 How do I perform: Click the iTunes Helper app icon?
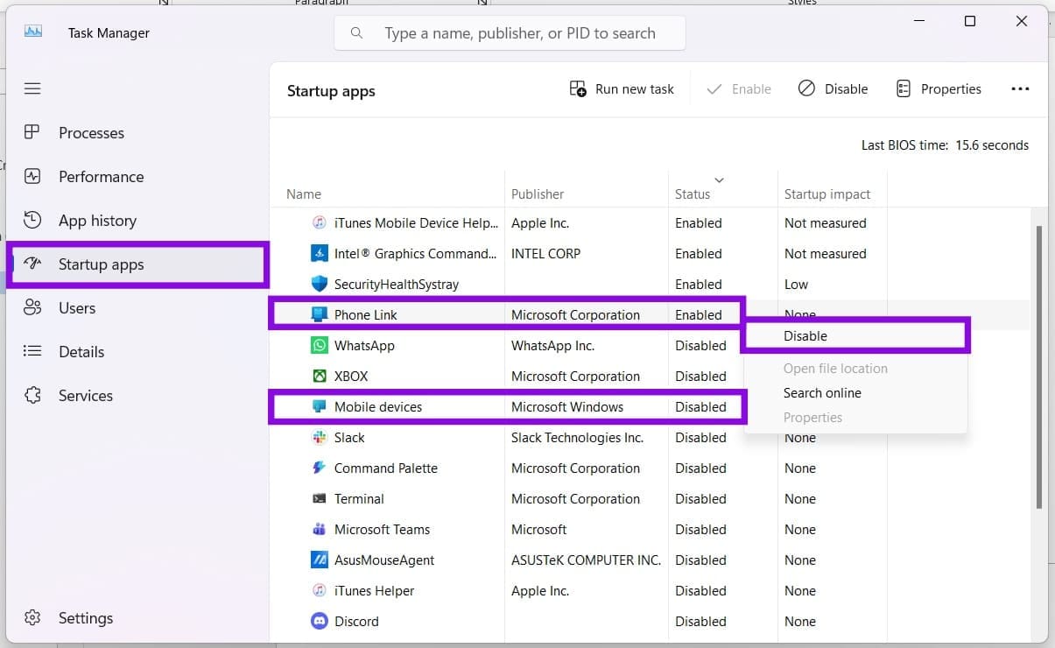click(320, 590)
